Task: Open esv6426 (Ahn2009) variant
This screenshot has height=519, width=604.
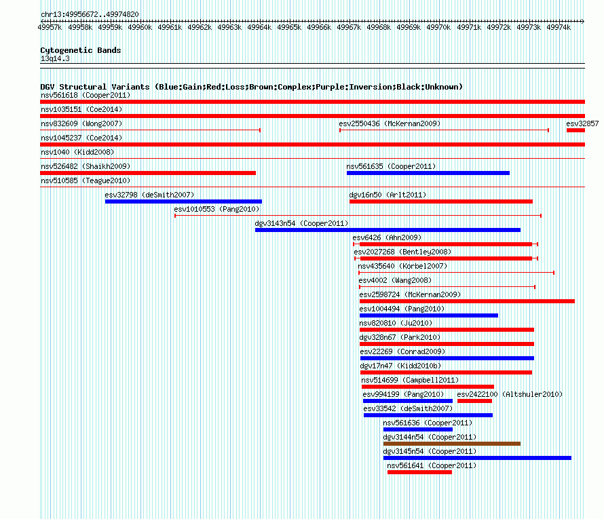Action: pyautogui.click(x=387, y=237)
